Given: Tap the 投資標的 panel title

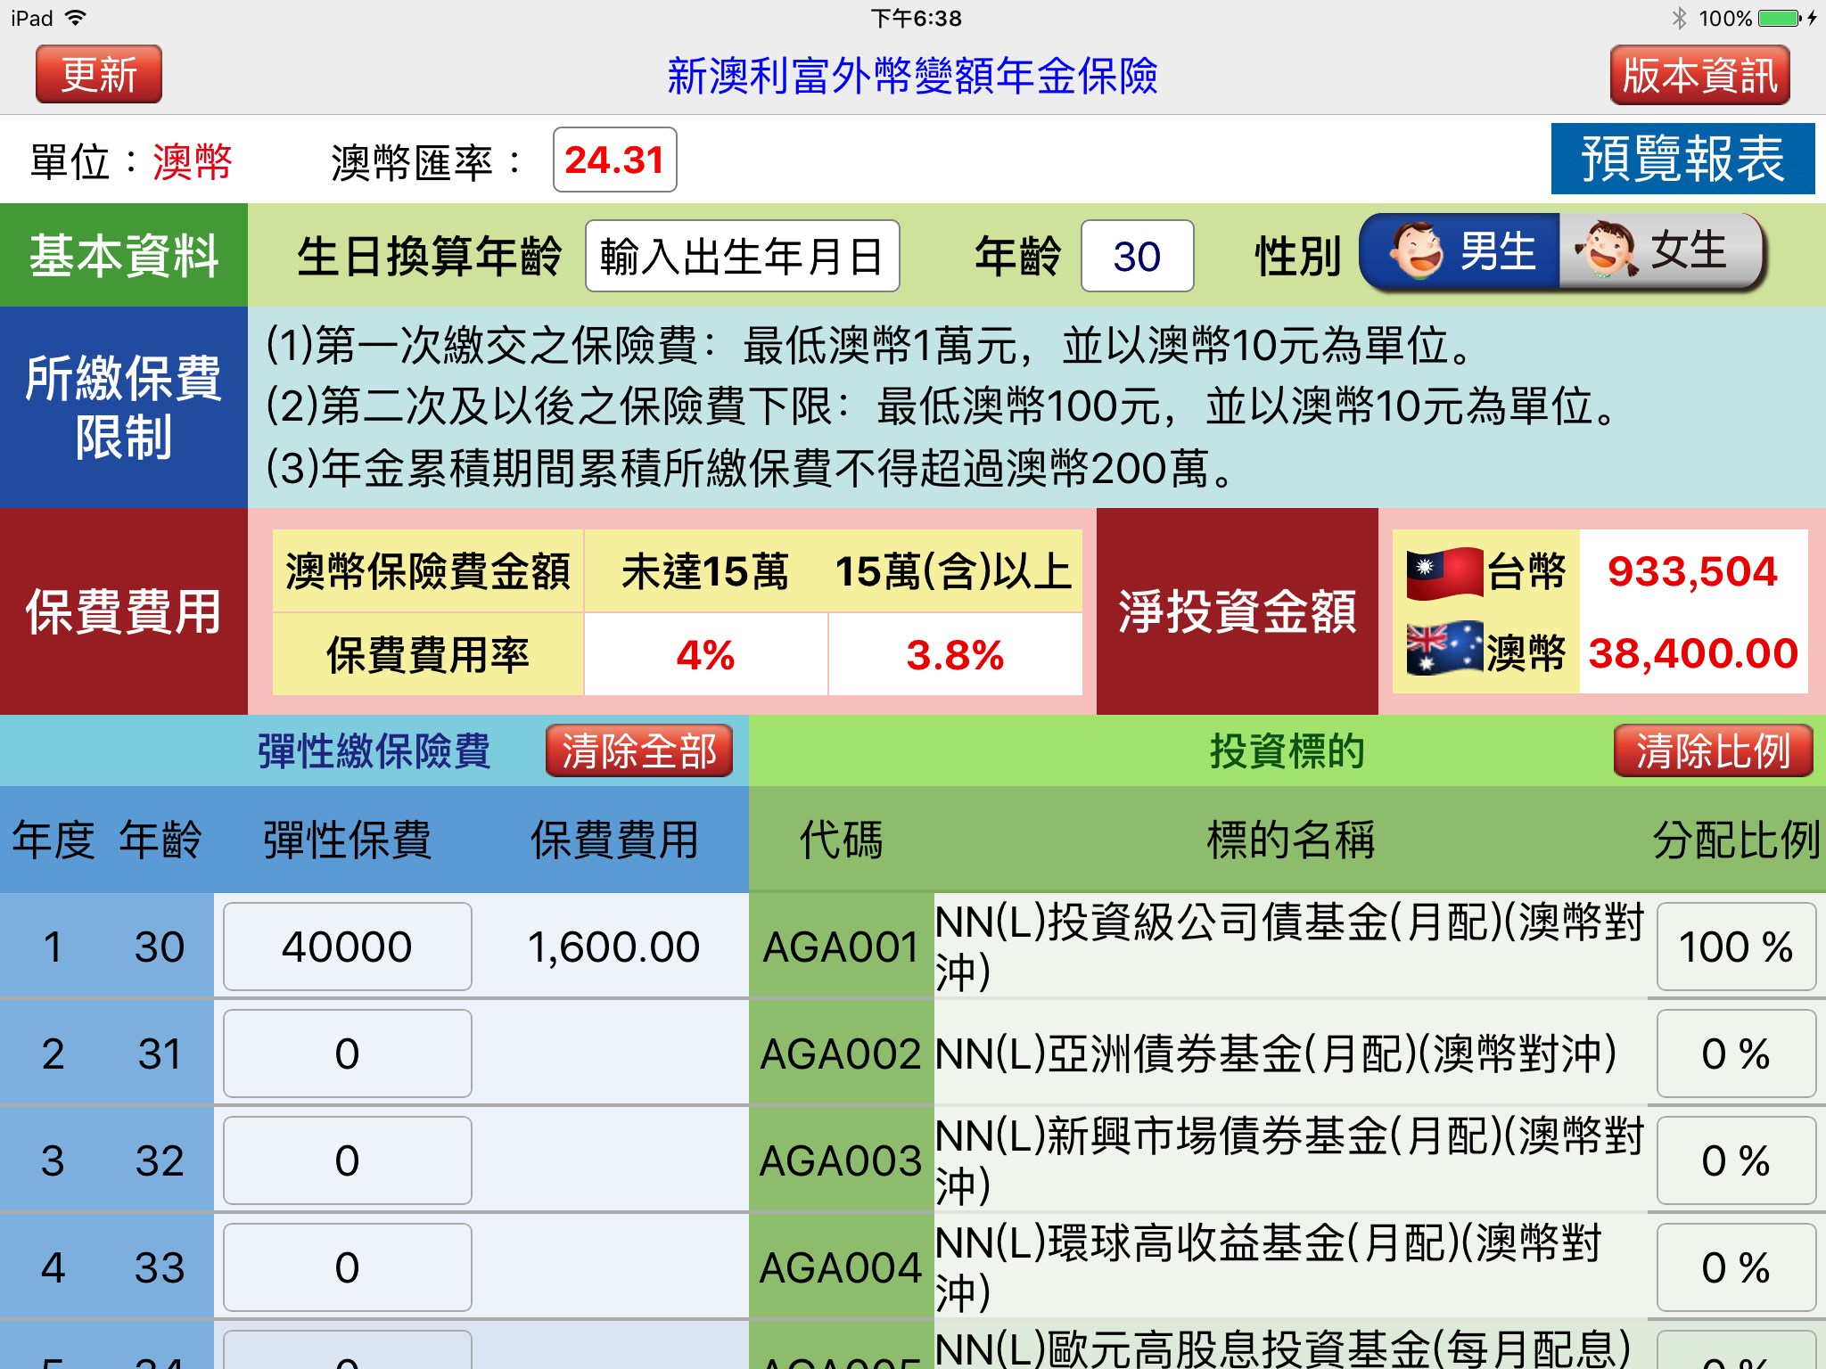Looking at the screenshot, I should pyautogui.click(x=1287, y=750).
